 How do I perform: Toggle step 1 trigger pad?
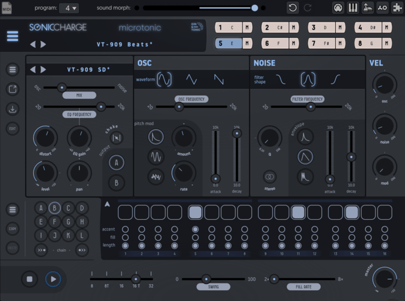125,212
